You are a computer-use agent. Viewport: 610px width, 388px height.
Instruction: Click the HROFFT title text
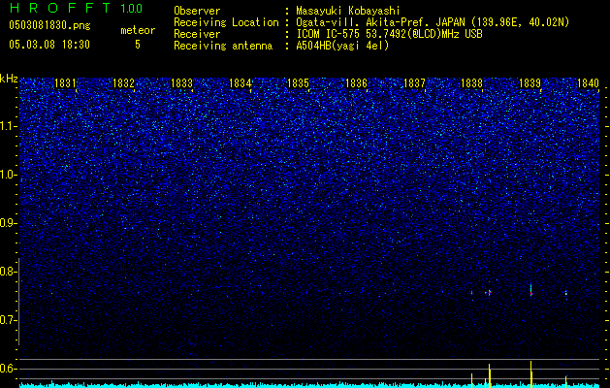(60, 8)
